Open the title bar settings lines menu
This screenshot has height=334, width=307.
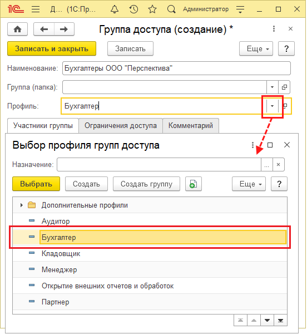coord(240,9)
